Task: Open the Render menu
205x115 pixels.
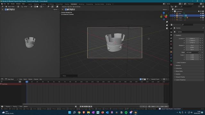Action: [13, 4]
